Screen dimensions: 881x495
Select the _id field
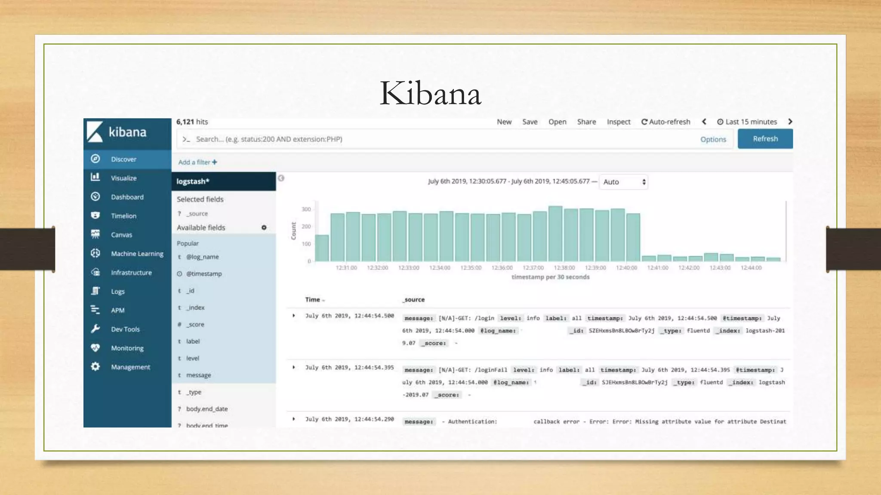190,291
